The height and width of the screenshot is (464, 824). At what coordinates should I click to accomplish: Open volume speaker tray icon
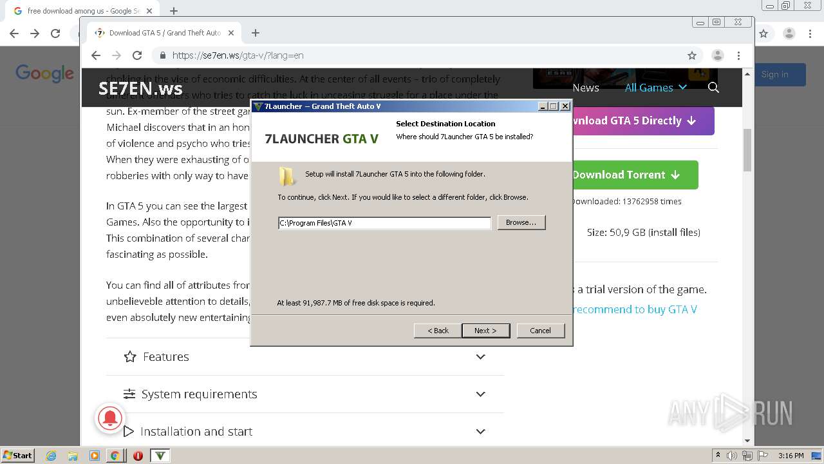(732, 456)
